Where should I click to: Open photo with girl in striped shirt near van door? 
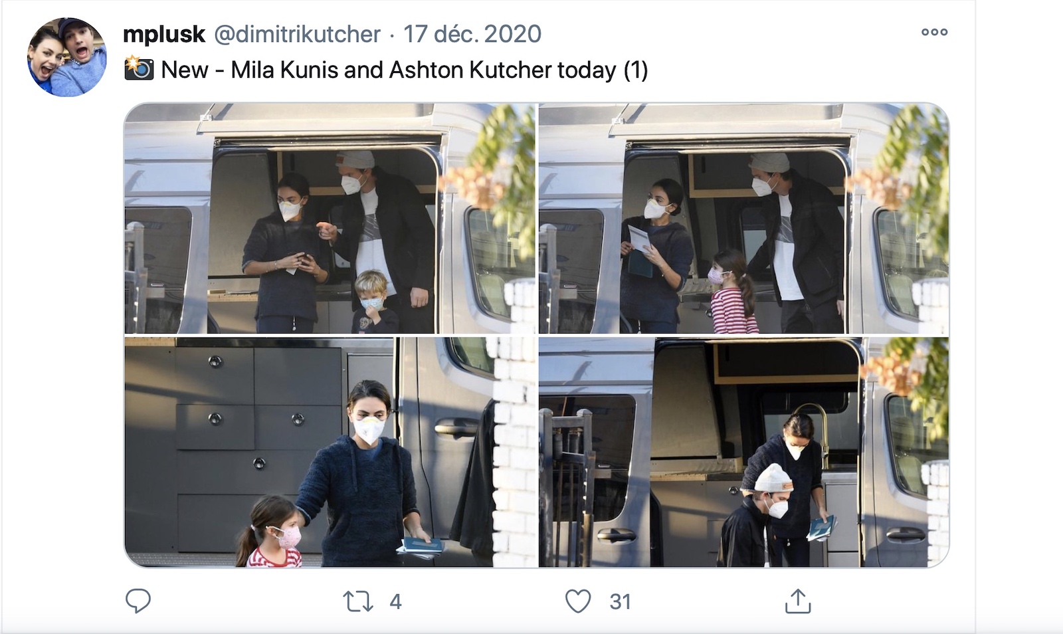coord(743,219)
